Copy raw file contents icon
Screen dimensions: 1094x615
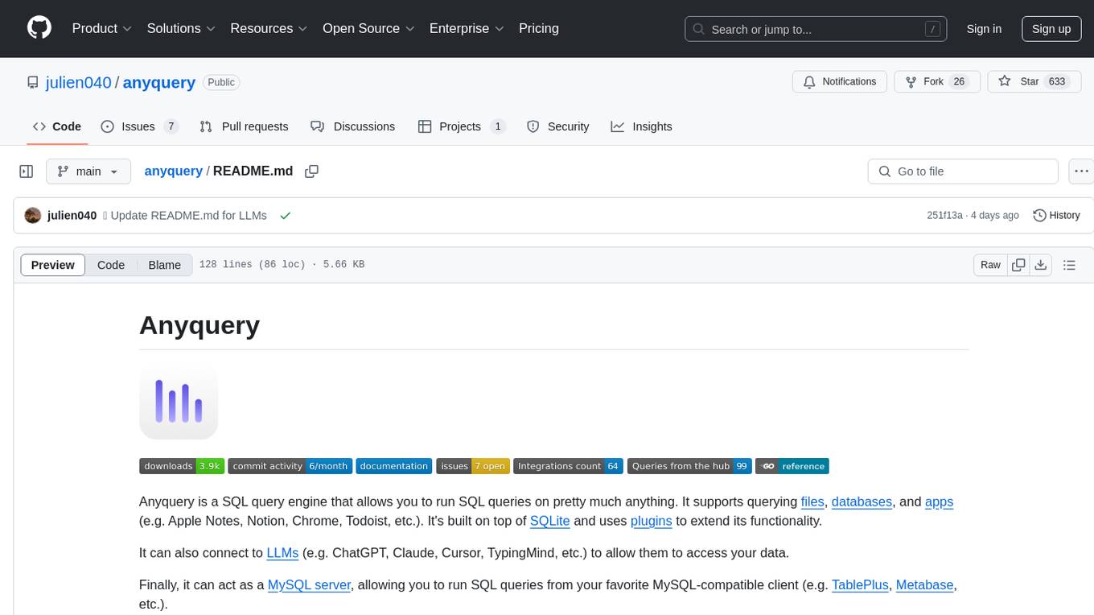(1018, 265)
